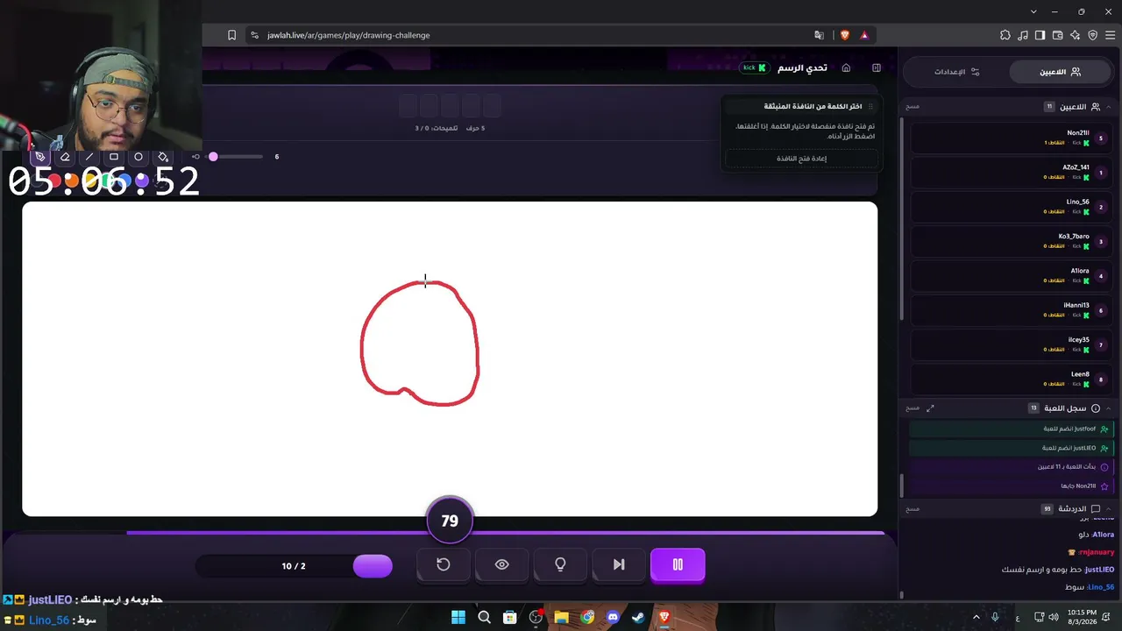
Task: Select the circle shape tool
Action: click(138, 157)
